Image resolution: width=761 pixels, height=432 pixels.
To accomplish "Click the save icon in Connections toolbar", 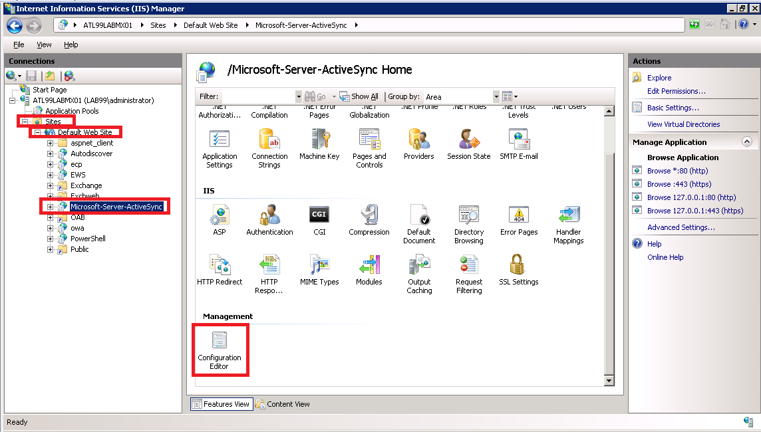I will tap(31, 76).
